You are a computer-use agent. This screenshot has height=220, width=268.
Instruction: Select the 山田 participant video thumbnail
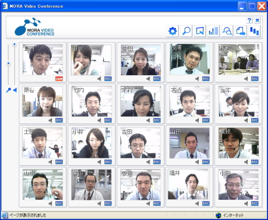click(189, 143)
